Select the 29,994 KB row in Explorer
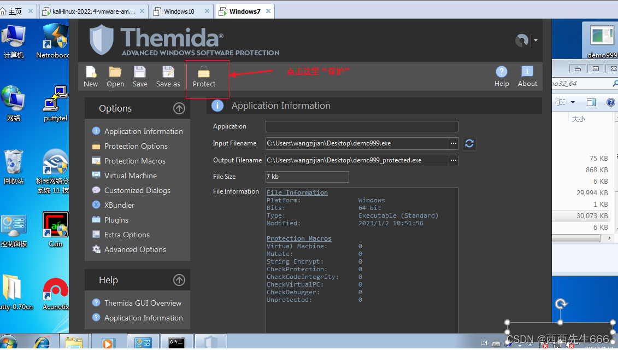618x350 pixels. pos(581,193)
